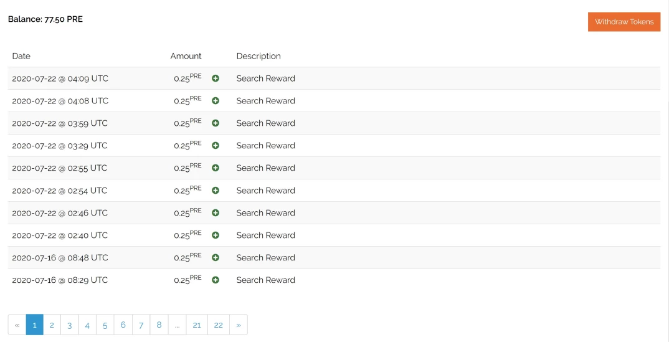
Task: Open page 21 of rewards list
Action: (197, 325)
